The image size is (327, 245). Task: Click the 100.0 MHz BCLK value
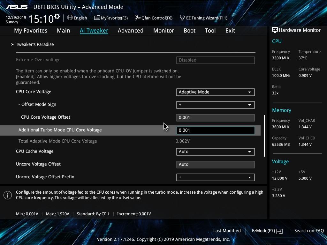[x=281, y=76]
